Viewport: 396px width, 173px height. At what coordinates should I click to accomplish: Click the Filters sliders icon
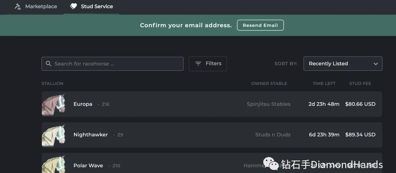pos(198,64)
